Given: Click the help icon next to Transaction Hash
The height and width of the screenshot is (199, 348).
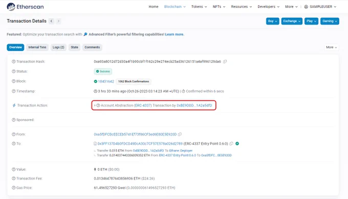Looking at the screenshot, I should coord(14,62).
